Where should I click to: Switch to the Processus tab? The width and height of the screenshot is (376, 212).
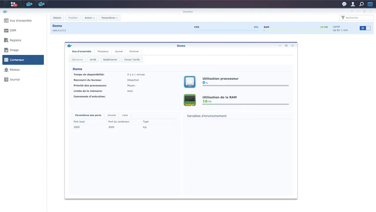(x=103, y=52)
